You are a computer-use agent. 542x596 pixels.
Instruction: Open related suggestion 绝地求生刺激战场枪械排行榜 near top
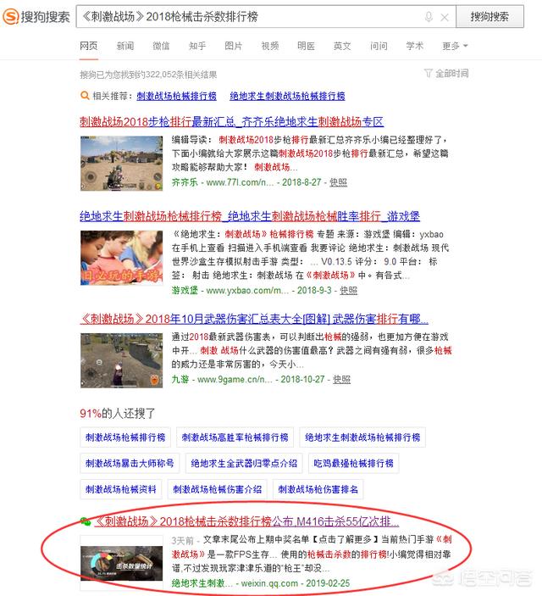[287, 96]
